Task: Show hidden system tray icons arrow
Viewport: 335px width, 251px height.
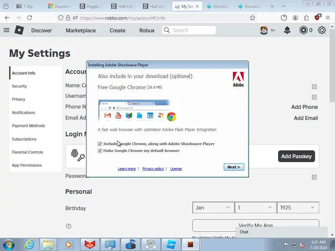Action: pyautogui.click(x=278, y=245)
